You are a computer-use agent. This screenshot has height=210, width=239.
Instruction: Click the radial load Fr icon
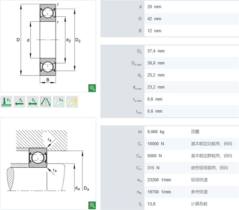(6, 102)
